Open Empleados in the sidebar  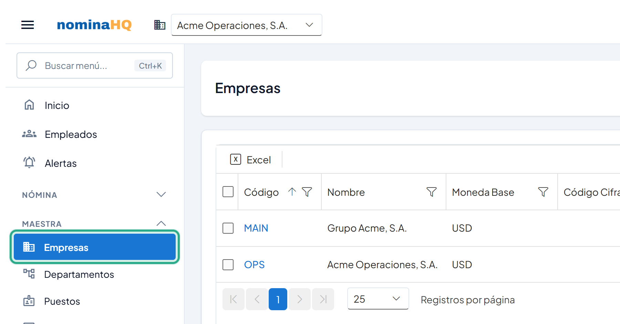click(95, 134)
